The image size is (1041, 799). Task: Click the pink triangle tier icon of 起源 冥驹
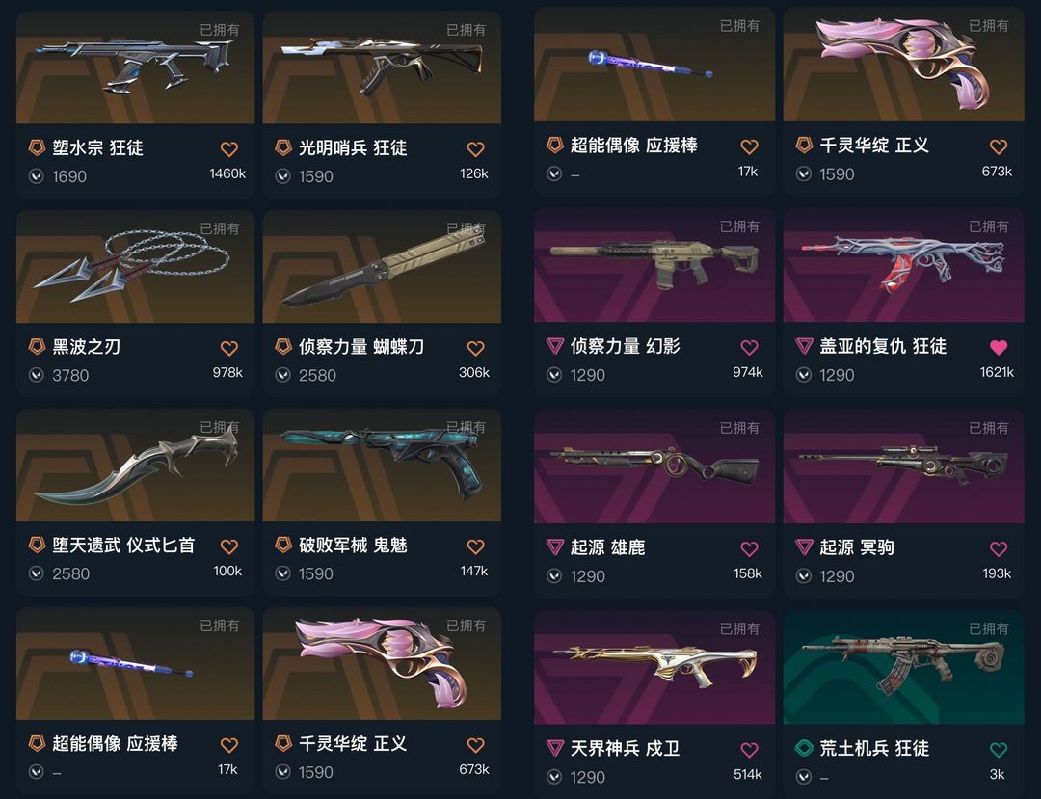[804, 546]
